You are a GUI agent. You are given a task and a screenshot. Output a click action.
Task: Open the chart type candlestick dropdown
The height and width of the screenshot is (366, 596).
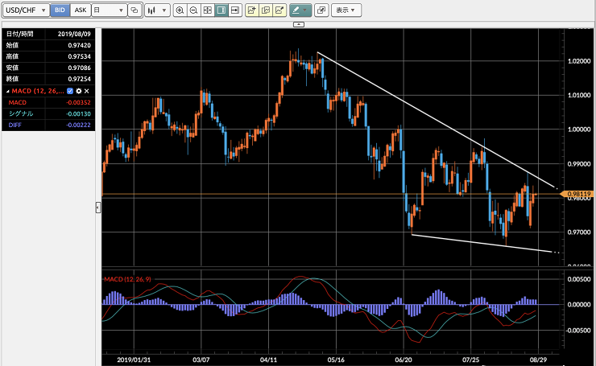[157, 10]
